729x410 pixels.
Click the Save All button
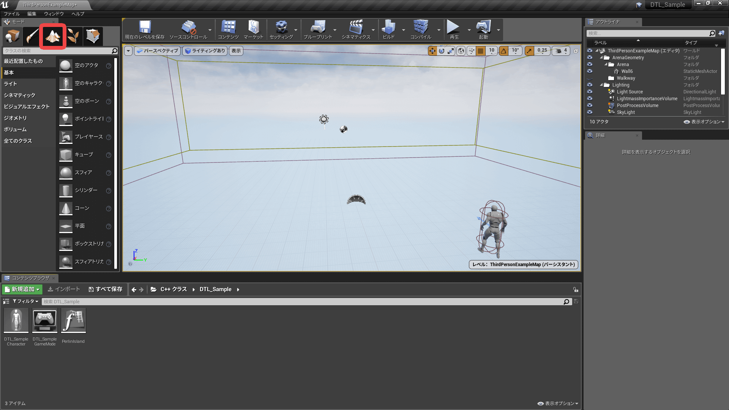tap(106, 289)
